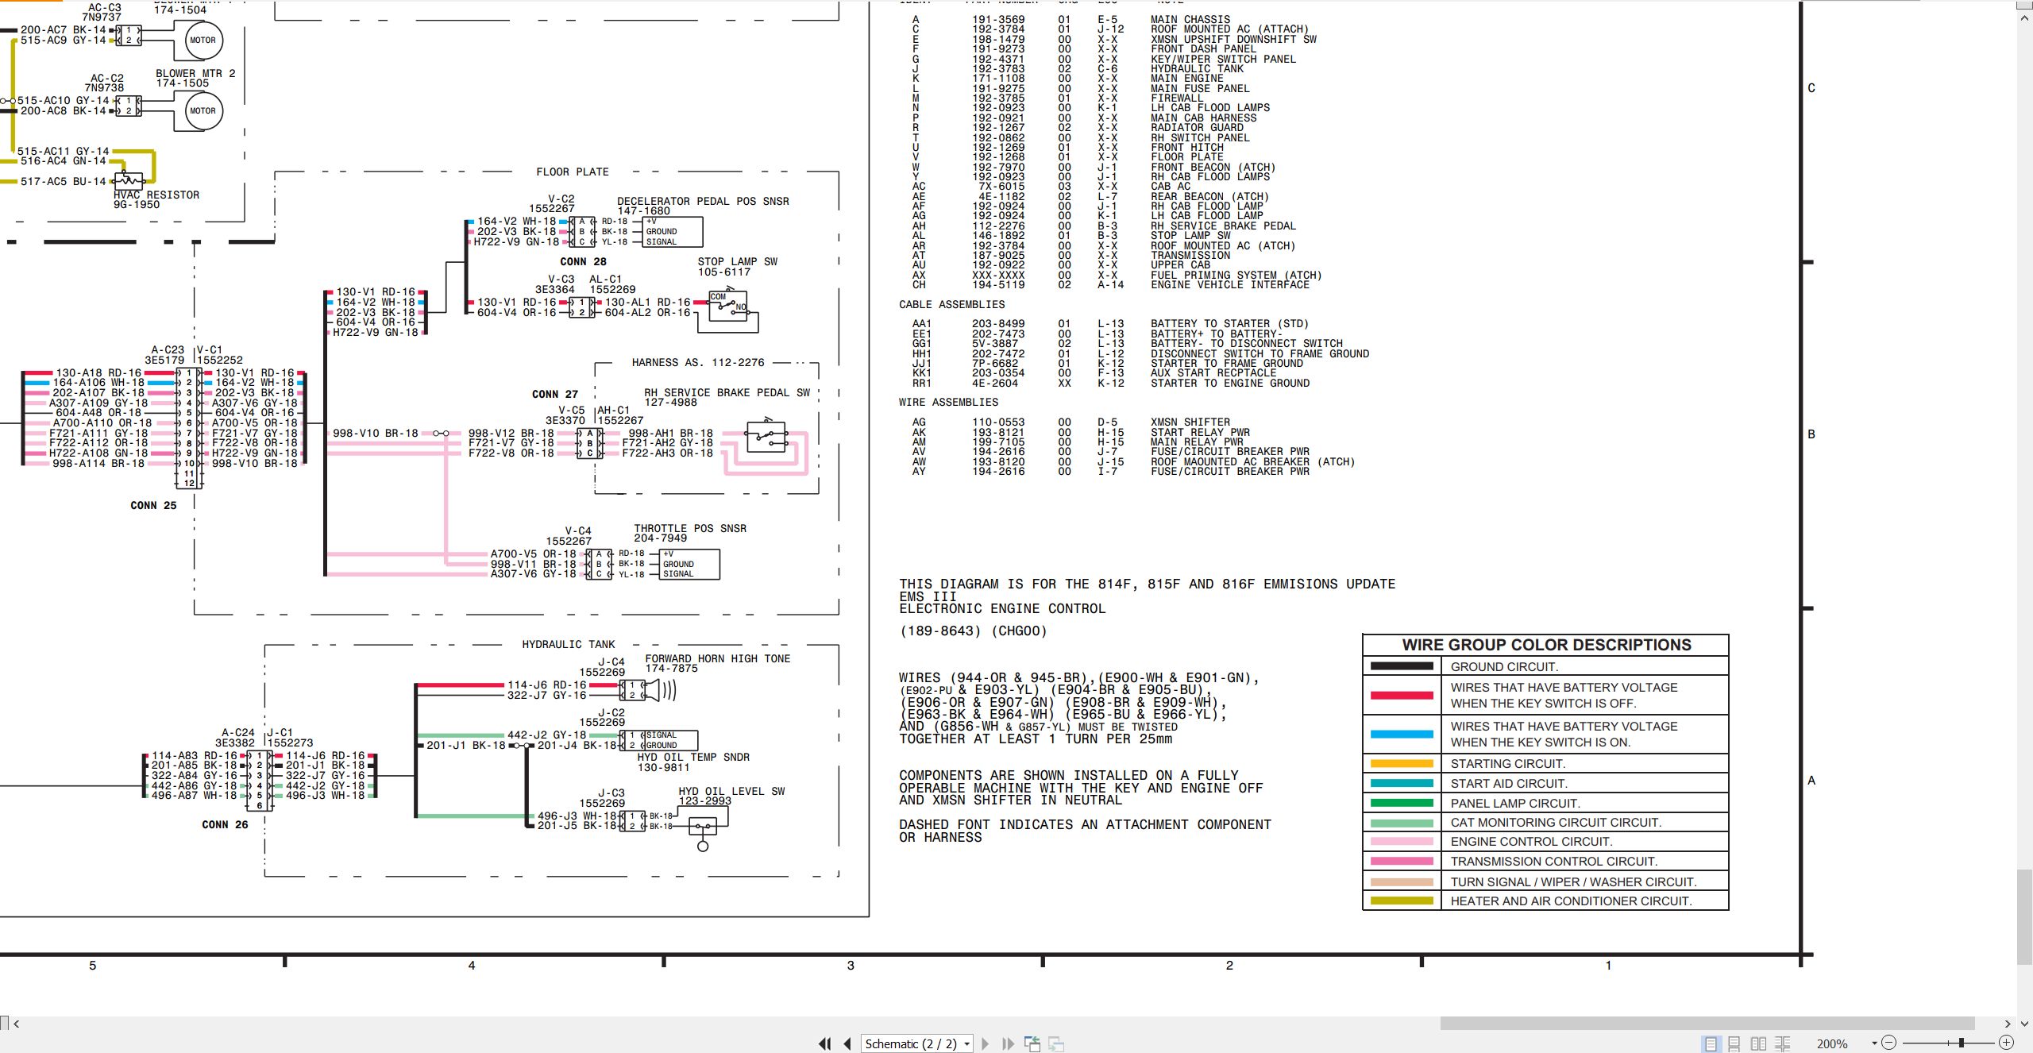Click the TRANSMISSION CONTROL CIRCUIT legend text
Viewport: 2033px width, 1053px height.
click(1553, 862)
